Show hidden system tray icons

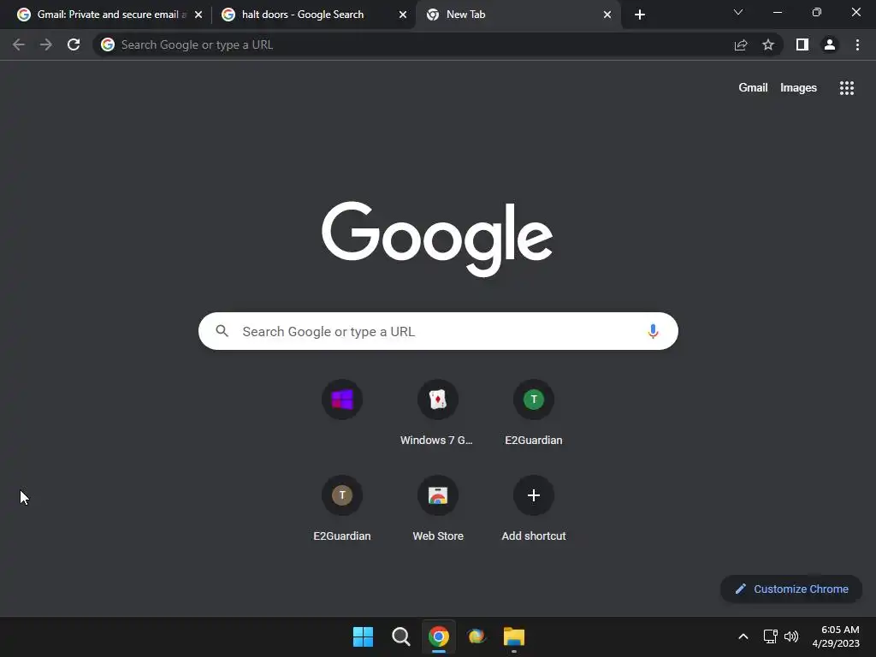pyautogui.click(x=743, y=636)
